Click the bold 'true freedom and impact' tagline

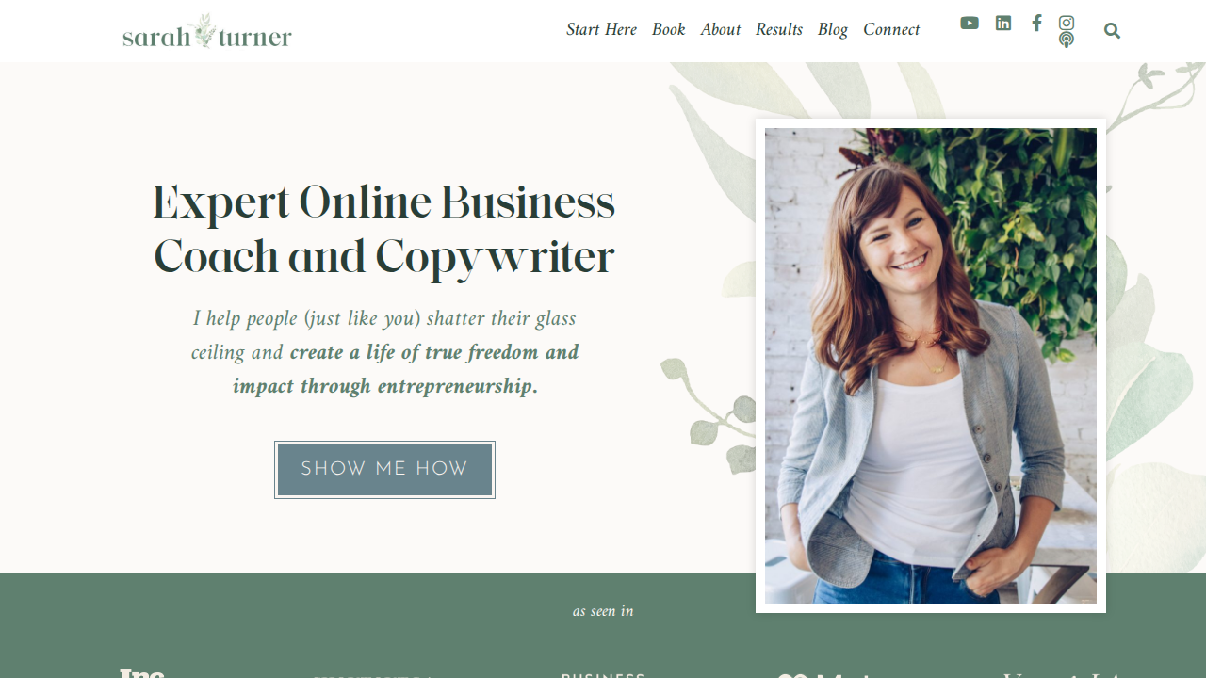click(405, 369)
